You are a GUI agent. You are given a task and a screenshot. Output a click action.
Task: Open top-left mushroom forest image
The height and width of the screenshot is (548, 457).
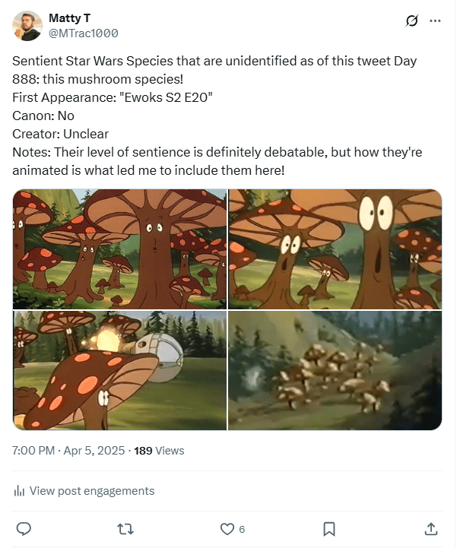click(119, 249)
